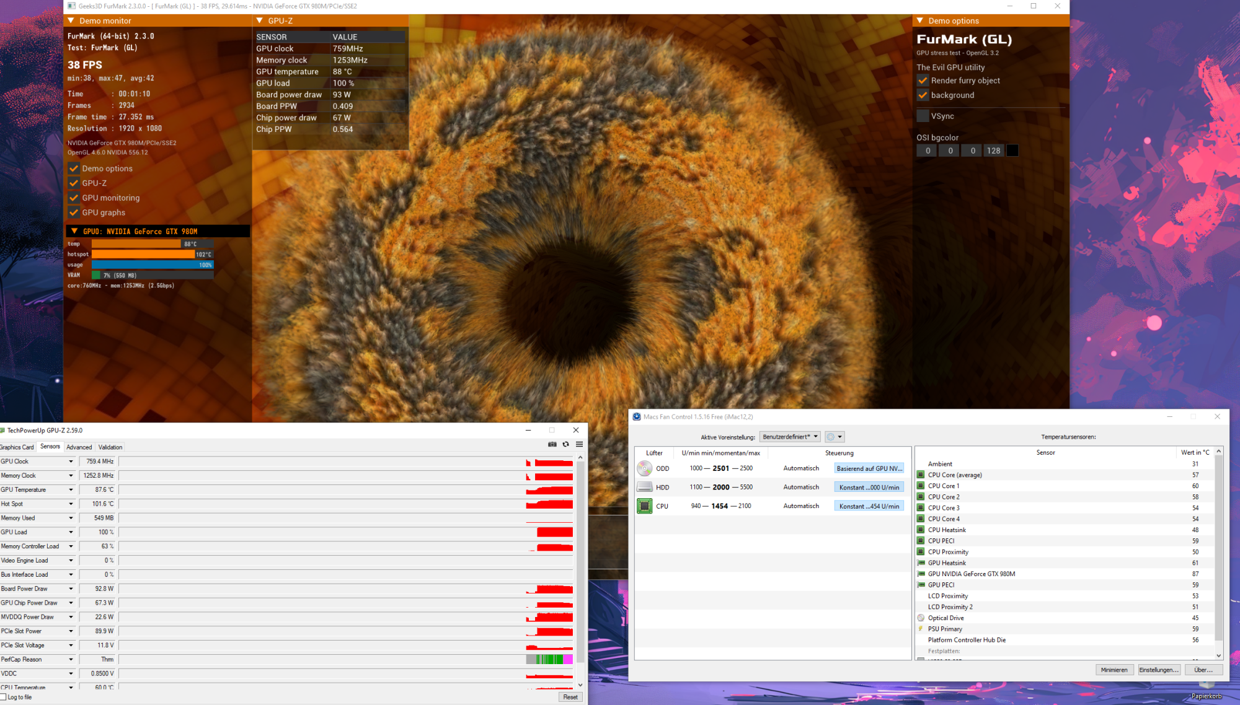Click the CPU fan chip icon
The width and height of the screenshot is (1240, 705).
click(644, 506)
